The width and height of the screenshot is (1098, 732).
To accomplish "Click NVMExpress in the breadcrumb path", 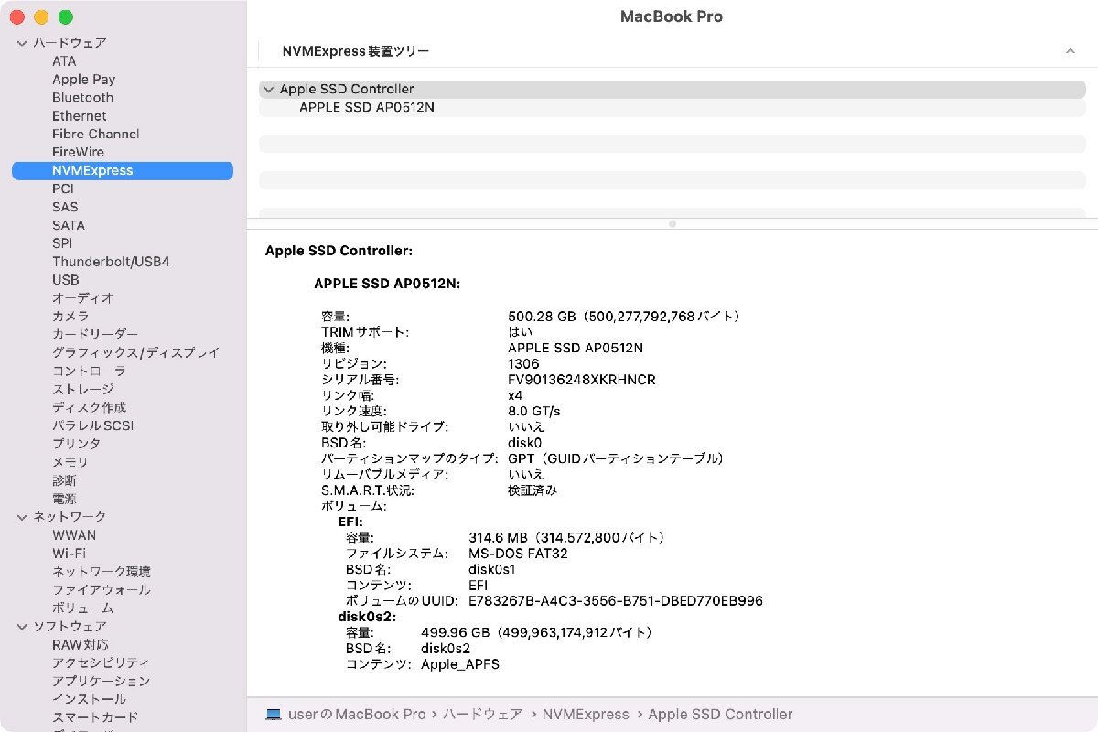I will click(587, 714).
